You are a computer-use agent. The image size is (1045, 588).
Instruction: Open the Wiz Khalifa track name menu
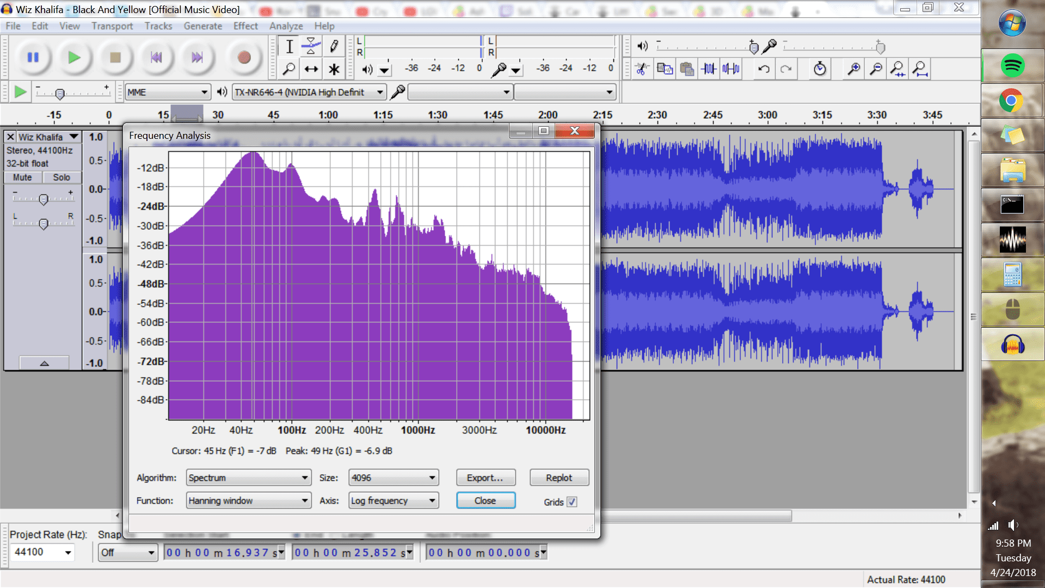[48, 137]
